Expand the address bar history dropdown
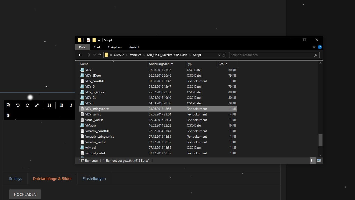 pyautogui.click(x=219, y=55)
